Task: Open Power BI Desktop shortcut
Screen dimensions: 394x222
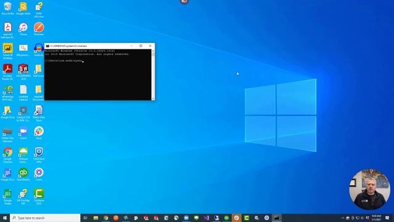Action: point(8,51)
